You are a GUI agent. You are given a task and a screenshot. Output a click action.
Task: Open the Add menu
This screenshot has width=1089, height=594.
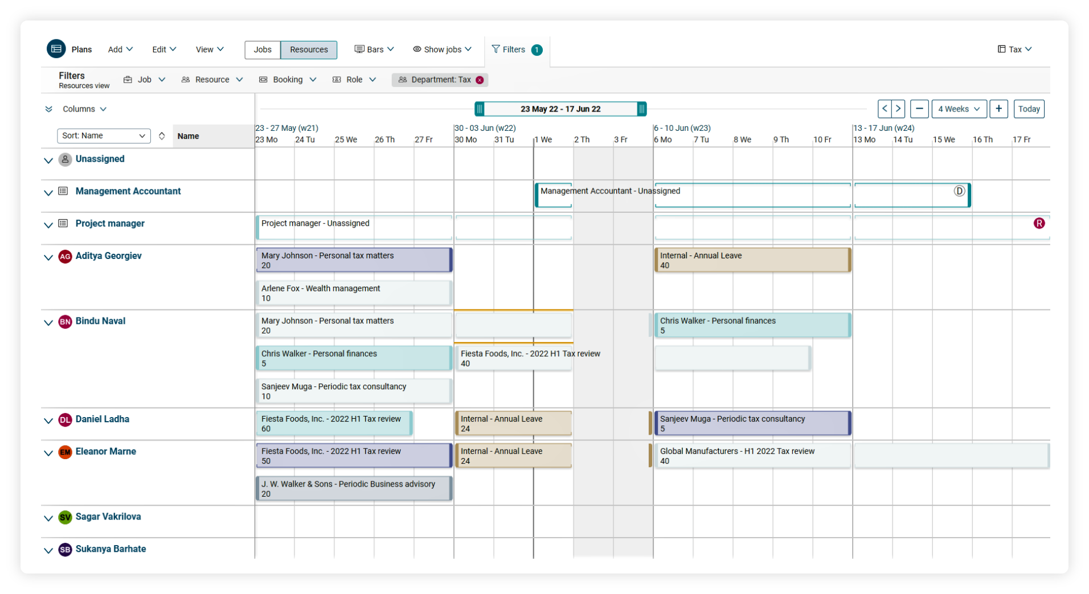120,49
